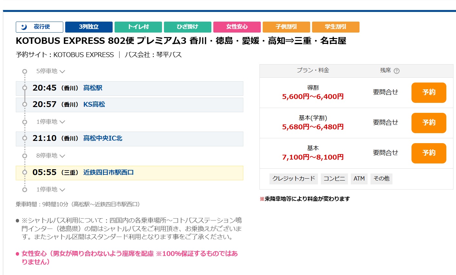The width and height of the screenshot is (456, 275).
Task: Reserve the 基本 7,100円 plan
Action: pyautogui.click(x=429, y=153)
